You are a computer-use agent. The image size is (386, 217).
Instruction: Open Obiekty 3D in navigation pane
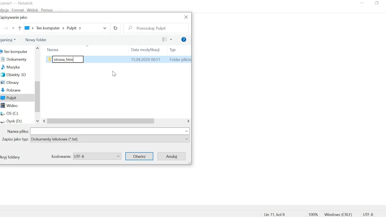tap(16, 75)
